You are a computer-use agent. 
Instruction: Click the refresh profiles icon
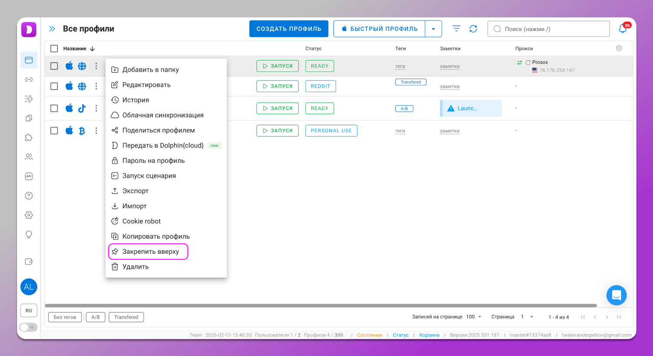click(x=473, y=29)
